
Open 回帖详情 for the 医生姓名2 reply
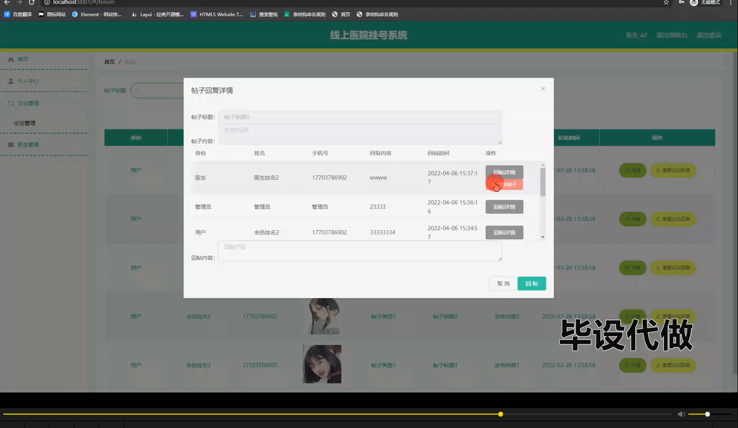(504, 172)
